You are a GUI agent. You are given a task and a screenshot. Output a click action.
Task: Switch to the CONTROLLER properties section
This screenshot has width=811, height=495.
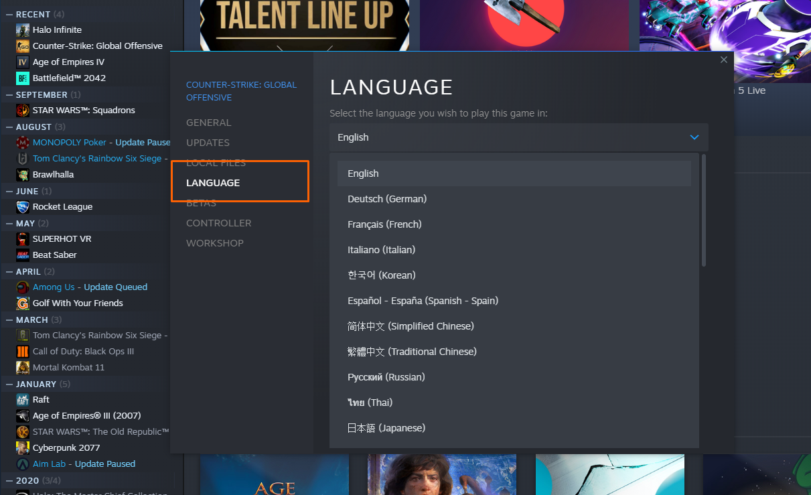point(219,223)
